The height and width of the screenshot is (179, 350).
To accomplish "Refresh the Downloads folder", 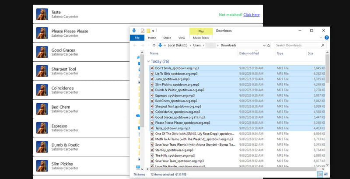I will click(x=269, y=46).
